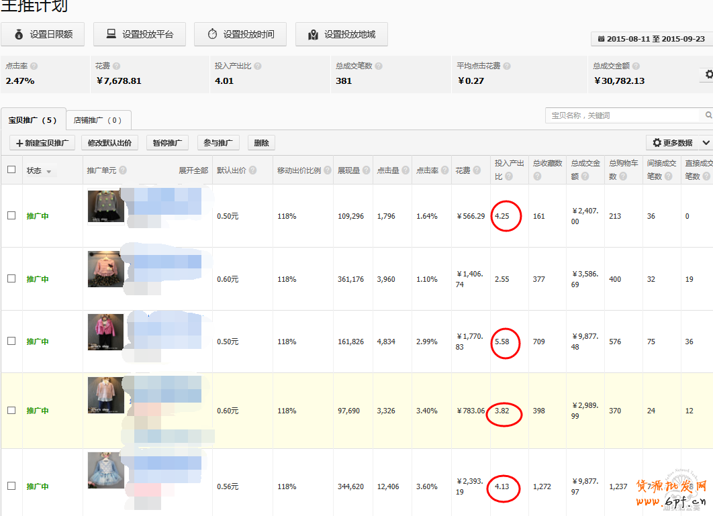Expand the 状态 column filter arrow
This screenshot has width=713, height=516.
(48, 172)
